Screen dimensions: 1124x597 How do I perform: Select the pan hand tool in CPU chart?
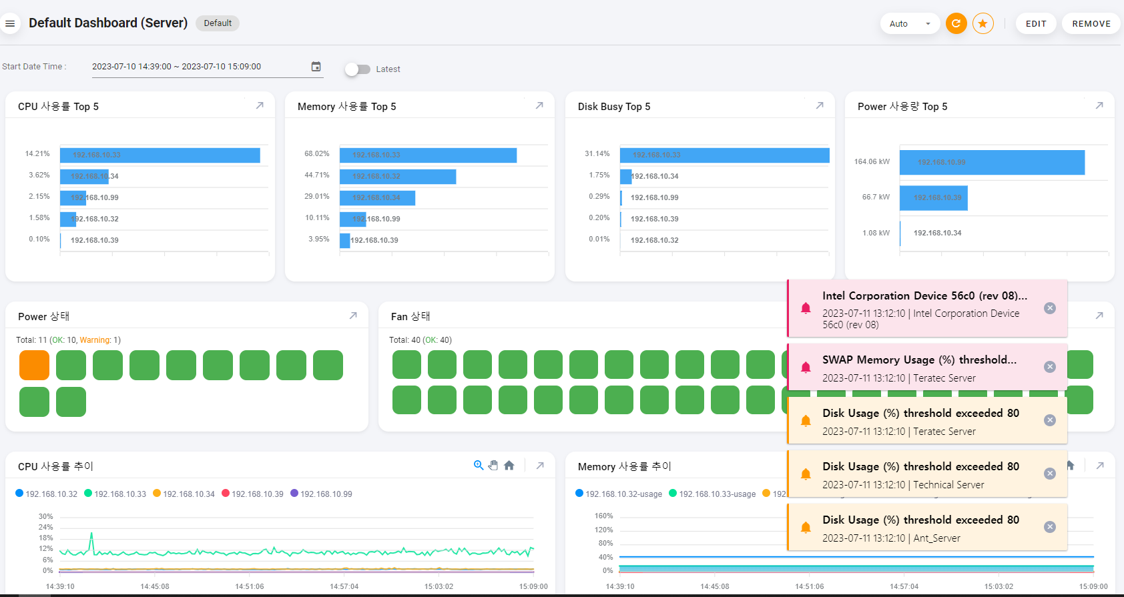click(x=493, y=466)
